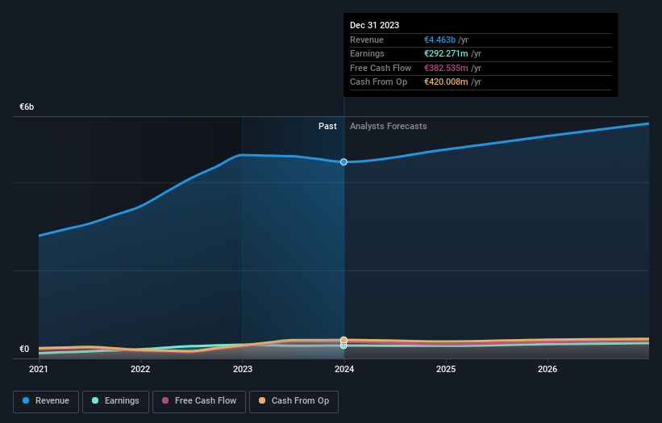
Task: Click the €6b y-axis label
Action: click(27, 107)
